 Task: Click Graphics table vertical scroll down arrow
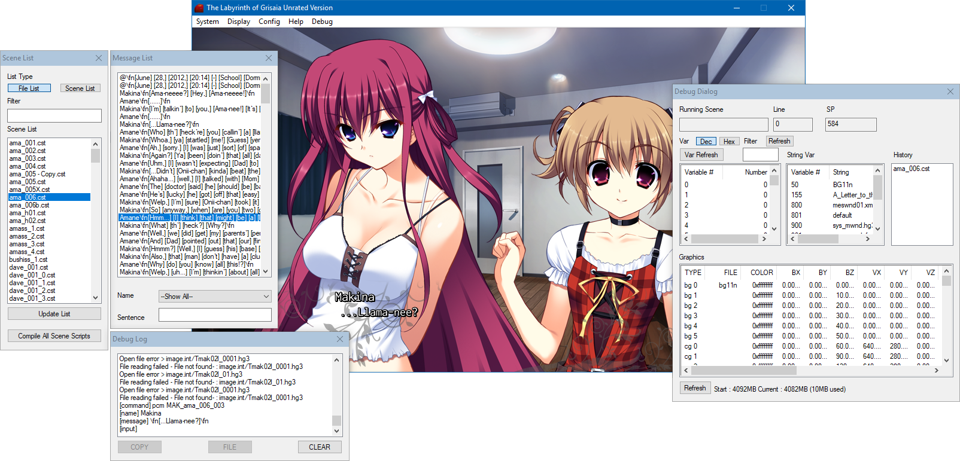946,361
